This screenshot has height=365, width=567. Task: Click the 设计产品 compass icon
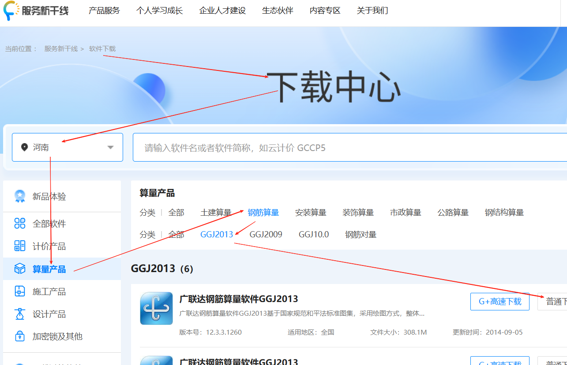click(20, 314)
